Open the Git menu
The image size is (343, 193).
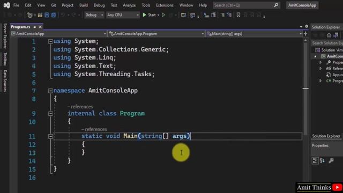(x=54, y=5)
